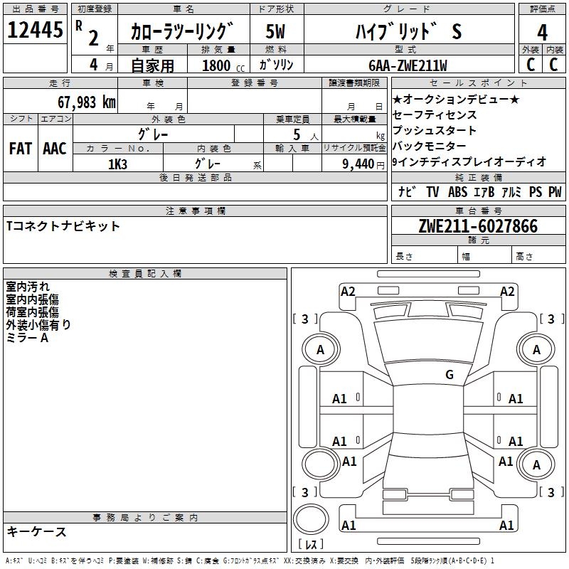Select the note Tコネクトナビキット

click(63, 226)
